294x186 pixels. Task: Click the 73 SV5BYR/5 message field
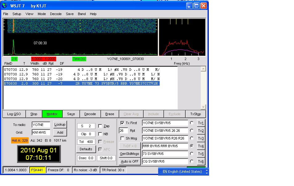165,154
